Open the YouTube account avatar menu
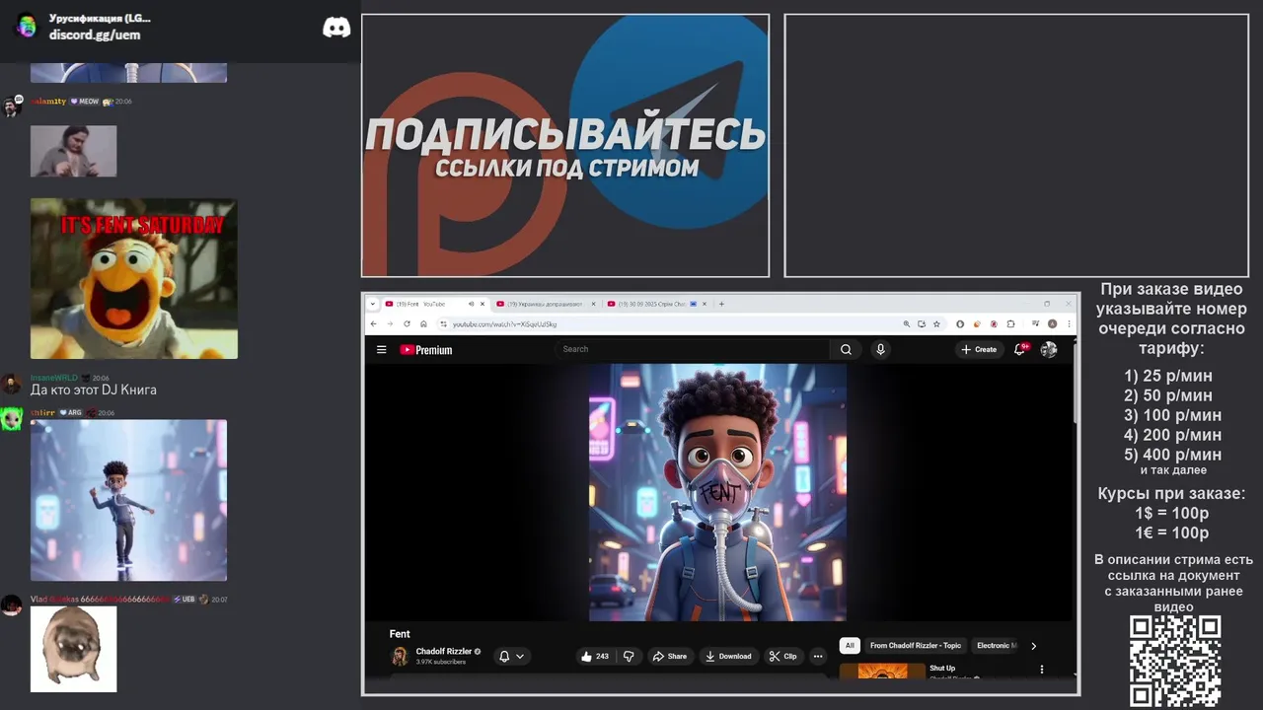 [1049, 349]
